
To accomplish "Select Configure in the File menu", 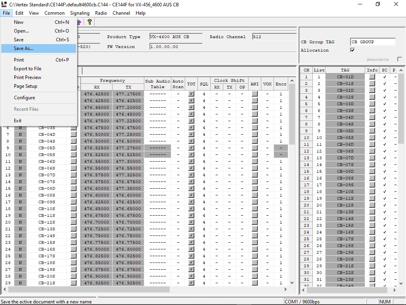I will click(x=38, y=98).
